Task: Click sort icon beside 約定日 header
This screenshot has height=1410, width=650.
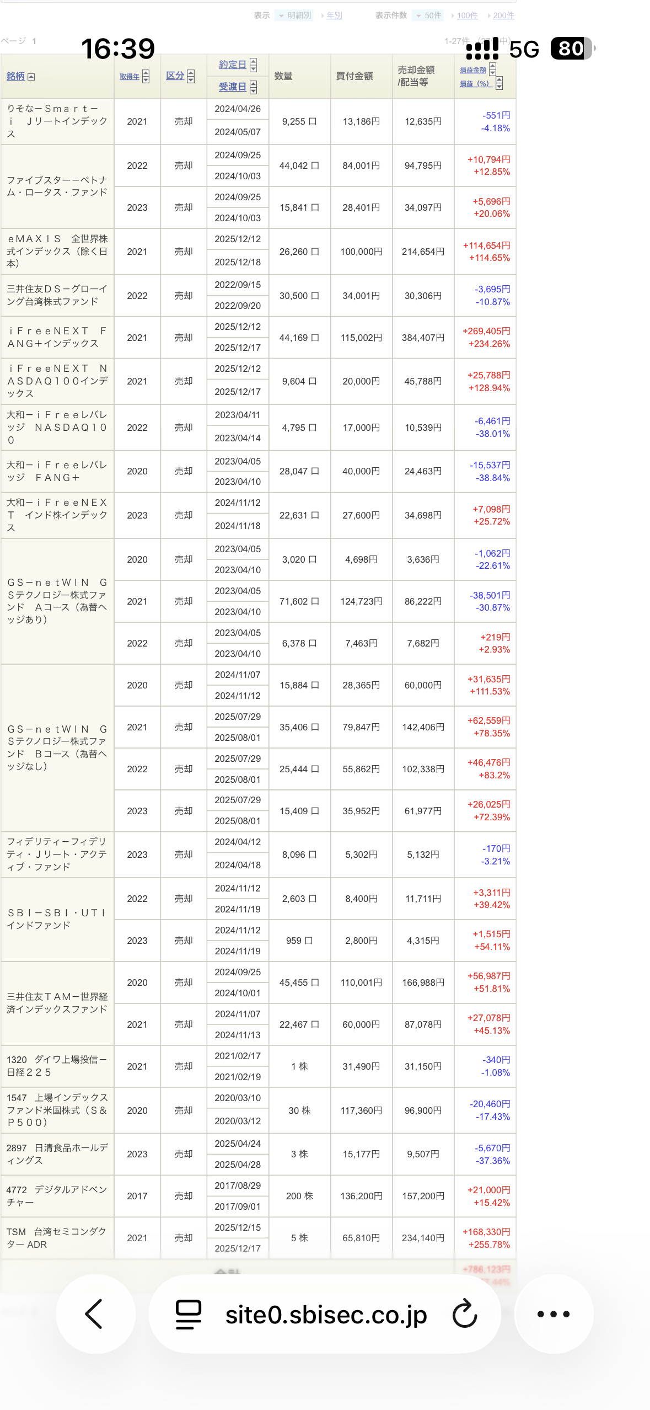Action: point(253,65)
